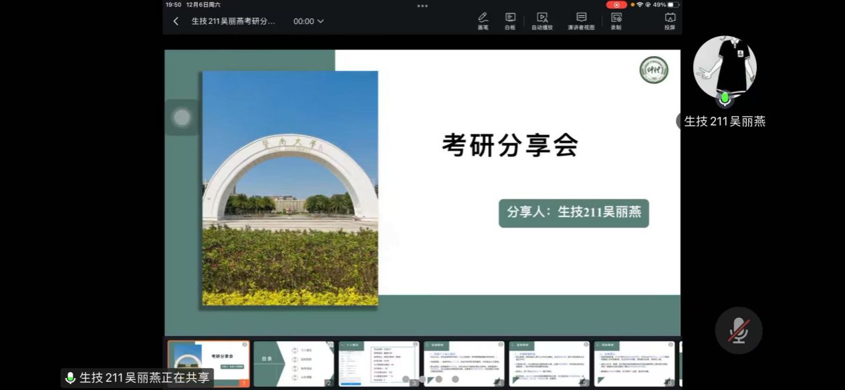Tap the floating gray assistive circle button
Image resolution: width=845 pixels, height=390 pixels.
pyautogui.click(x=182, y=118)
